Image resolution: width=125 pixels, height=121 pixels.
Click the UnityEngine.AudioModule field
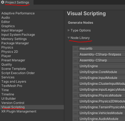pyautogui.click(x=102, y=119)
